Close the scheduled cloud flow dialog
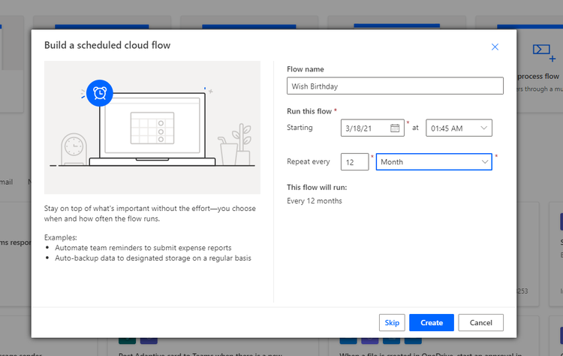Viewport: 563px width, 356px height. [x=495, y=47]
